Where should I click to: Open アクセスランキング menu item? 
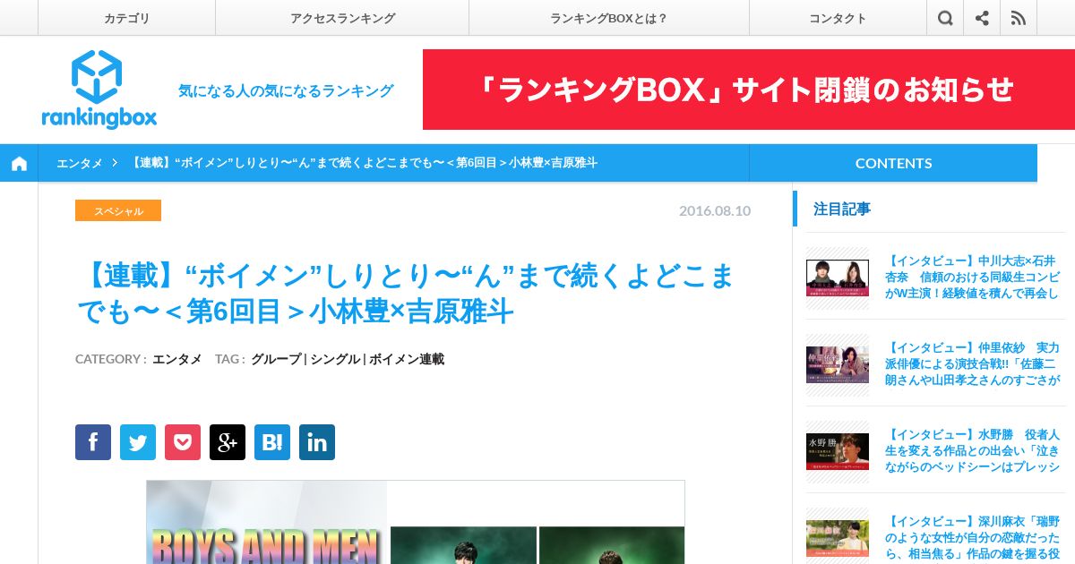tap(342, 18)
